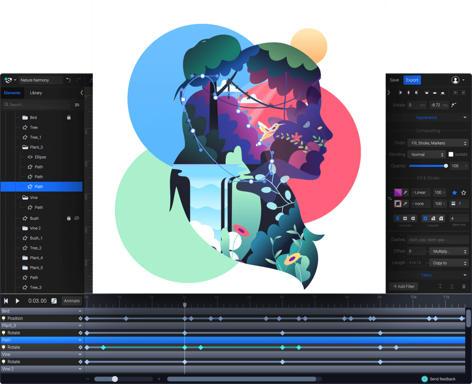Unlock the Bird layer

[69, 118]
